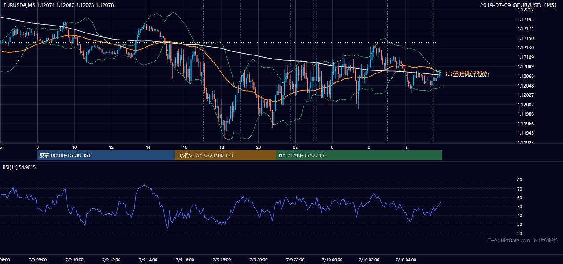Click the 2019-07-09 EUR/USD (M5) chart title
563x264 pixels.
click(x=518, y=5)
